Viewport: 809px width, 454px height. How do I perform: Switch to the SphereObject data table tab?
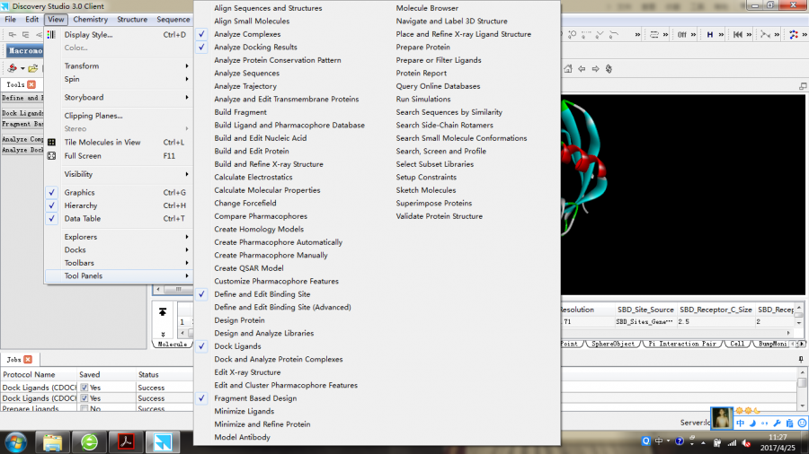[612, 344]
